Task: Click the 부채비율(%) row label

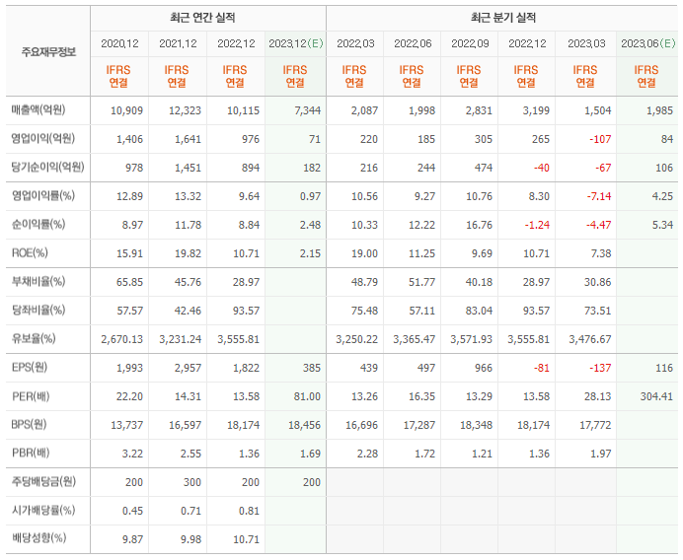Action: pos(38,282)
